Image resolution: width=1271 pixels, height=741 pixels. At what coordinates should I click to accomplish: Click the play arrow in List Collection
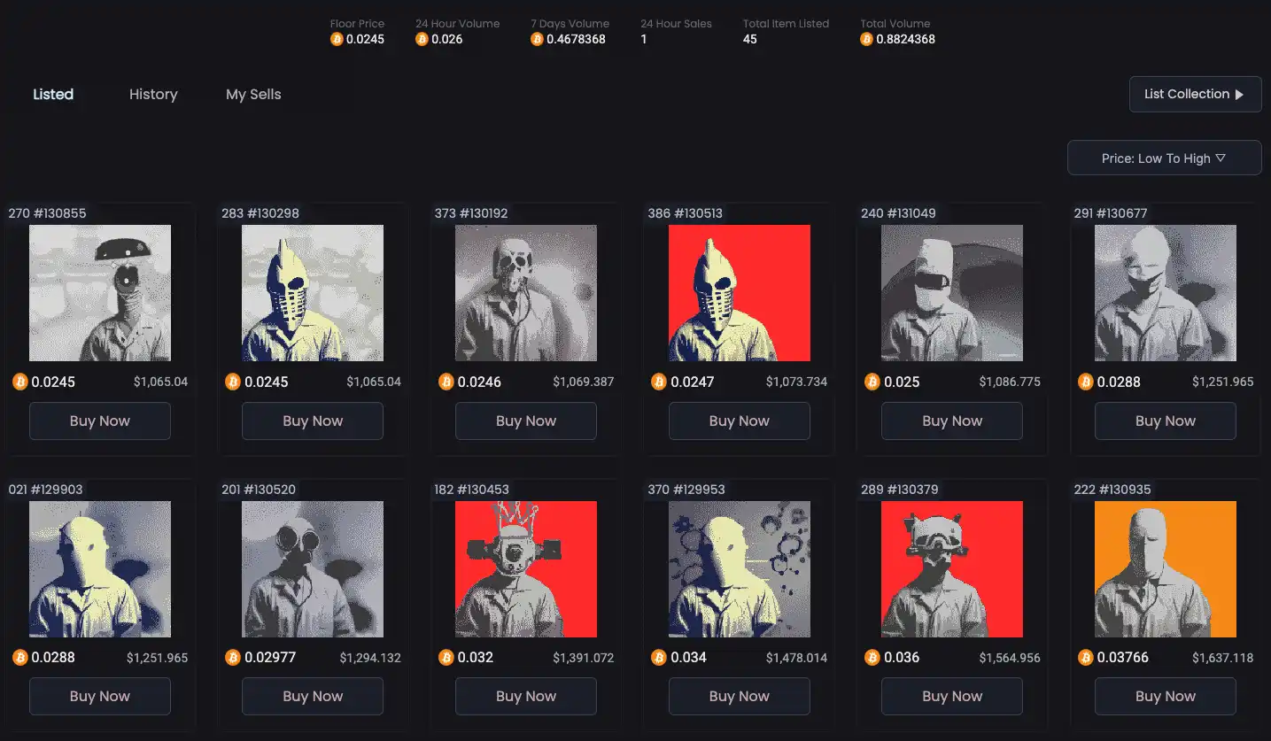point(1239,95)
